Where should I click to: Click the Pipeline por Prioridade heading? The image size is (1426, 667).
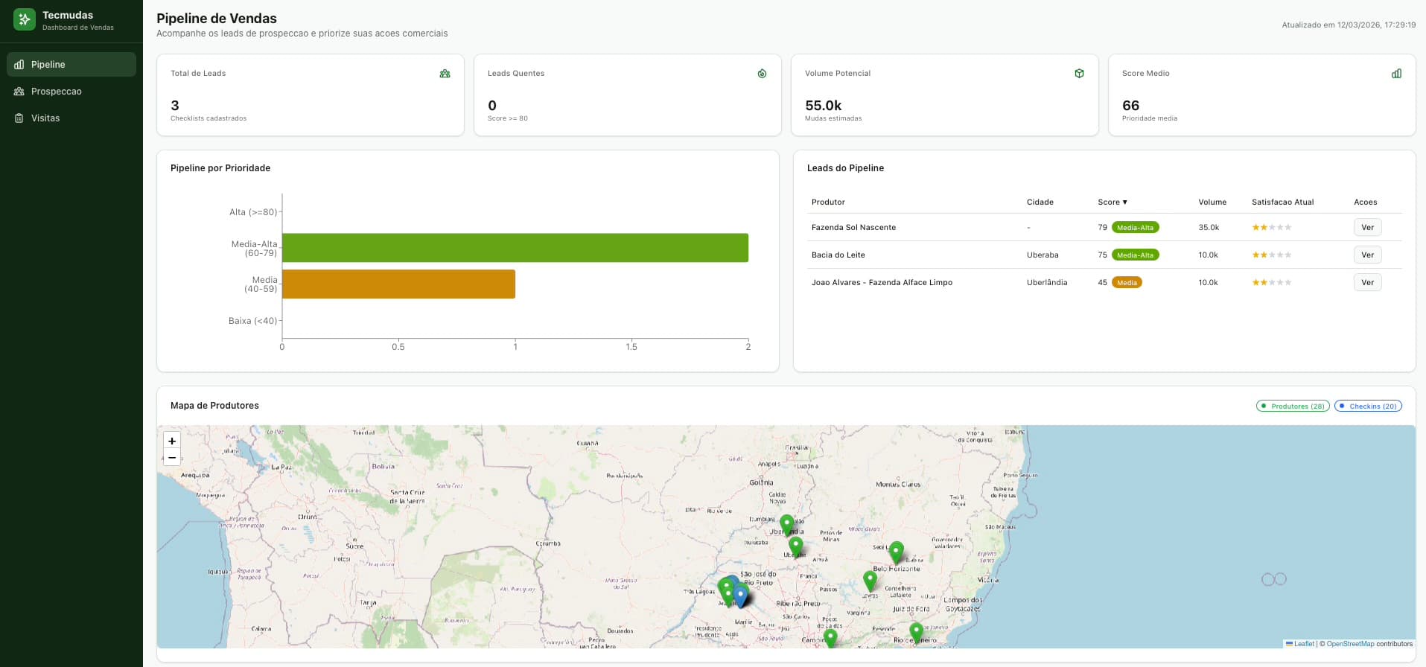[220, 168]
